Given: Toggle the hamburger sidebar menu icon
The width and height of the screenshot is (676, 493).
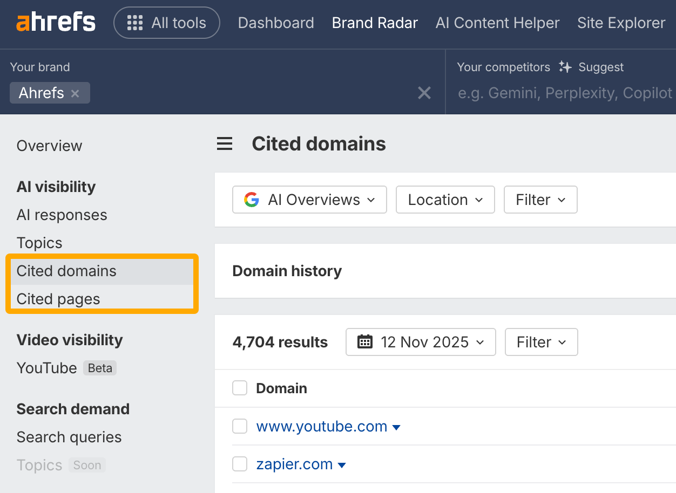Looking at the screenshot, I should (x=225, y=144).
